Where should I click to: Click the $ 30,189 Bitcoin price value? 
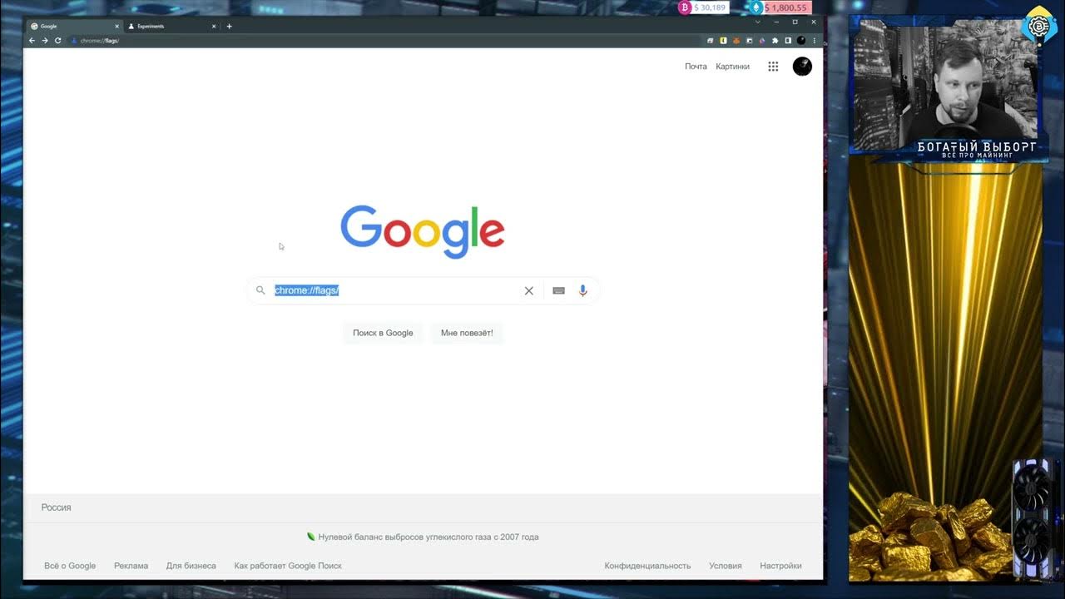(x=711, y=7)
